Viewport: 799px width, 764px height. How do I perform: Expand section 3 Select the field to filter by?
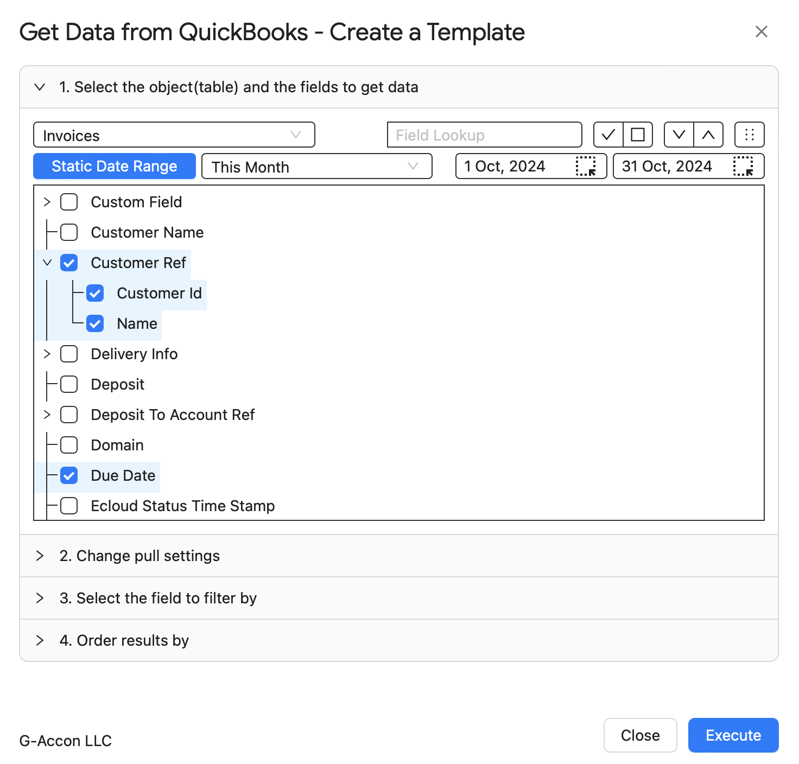click(x=399, y=598)
